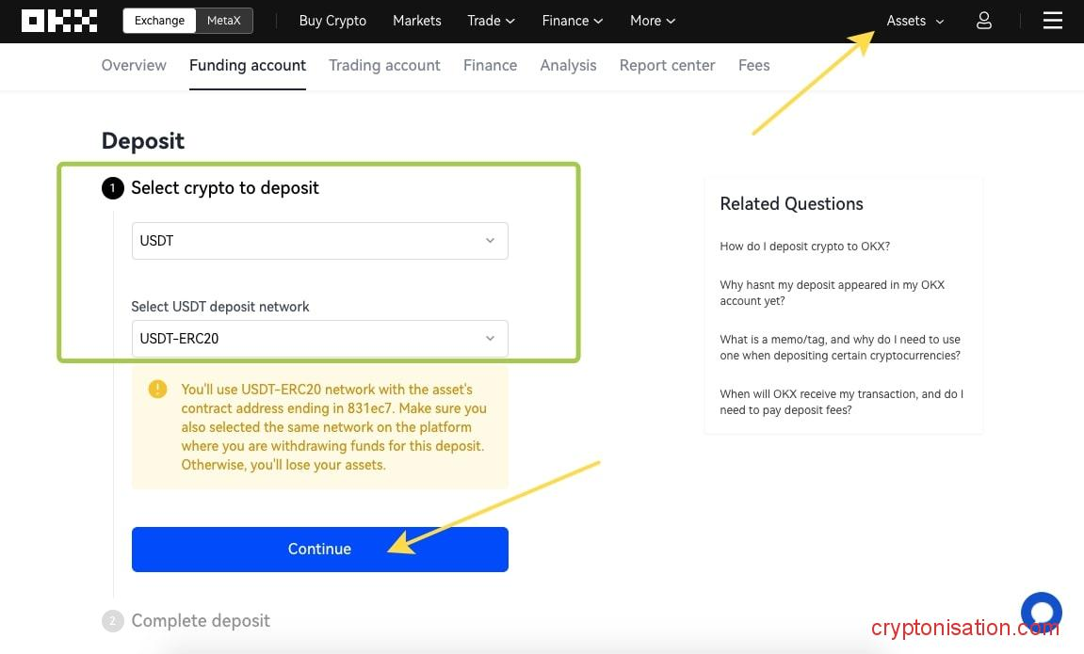Open the More menu
This screenshot has height=654, width=1084.
pos(653,21)
